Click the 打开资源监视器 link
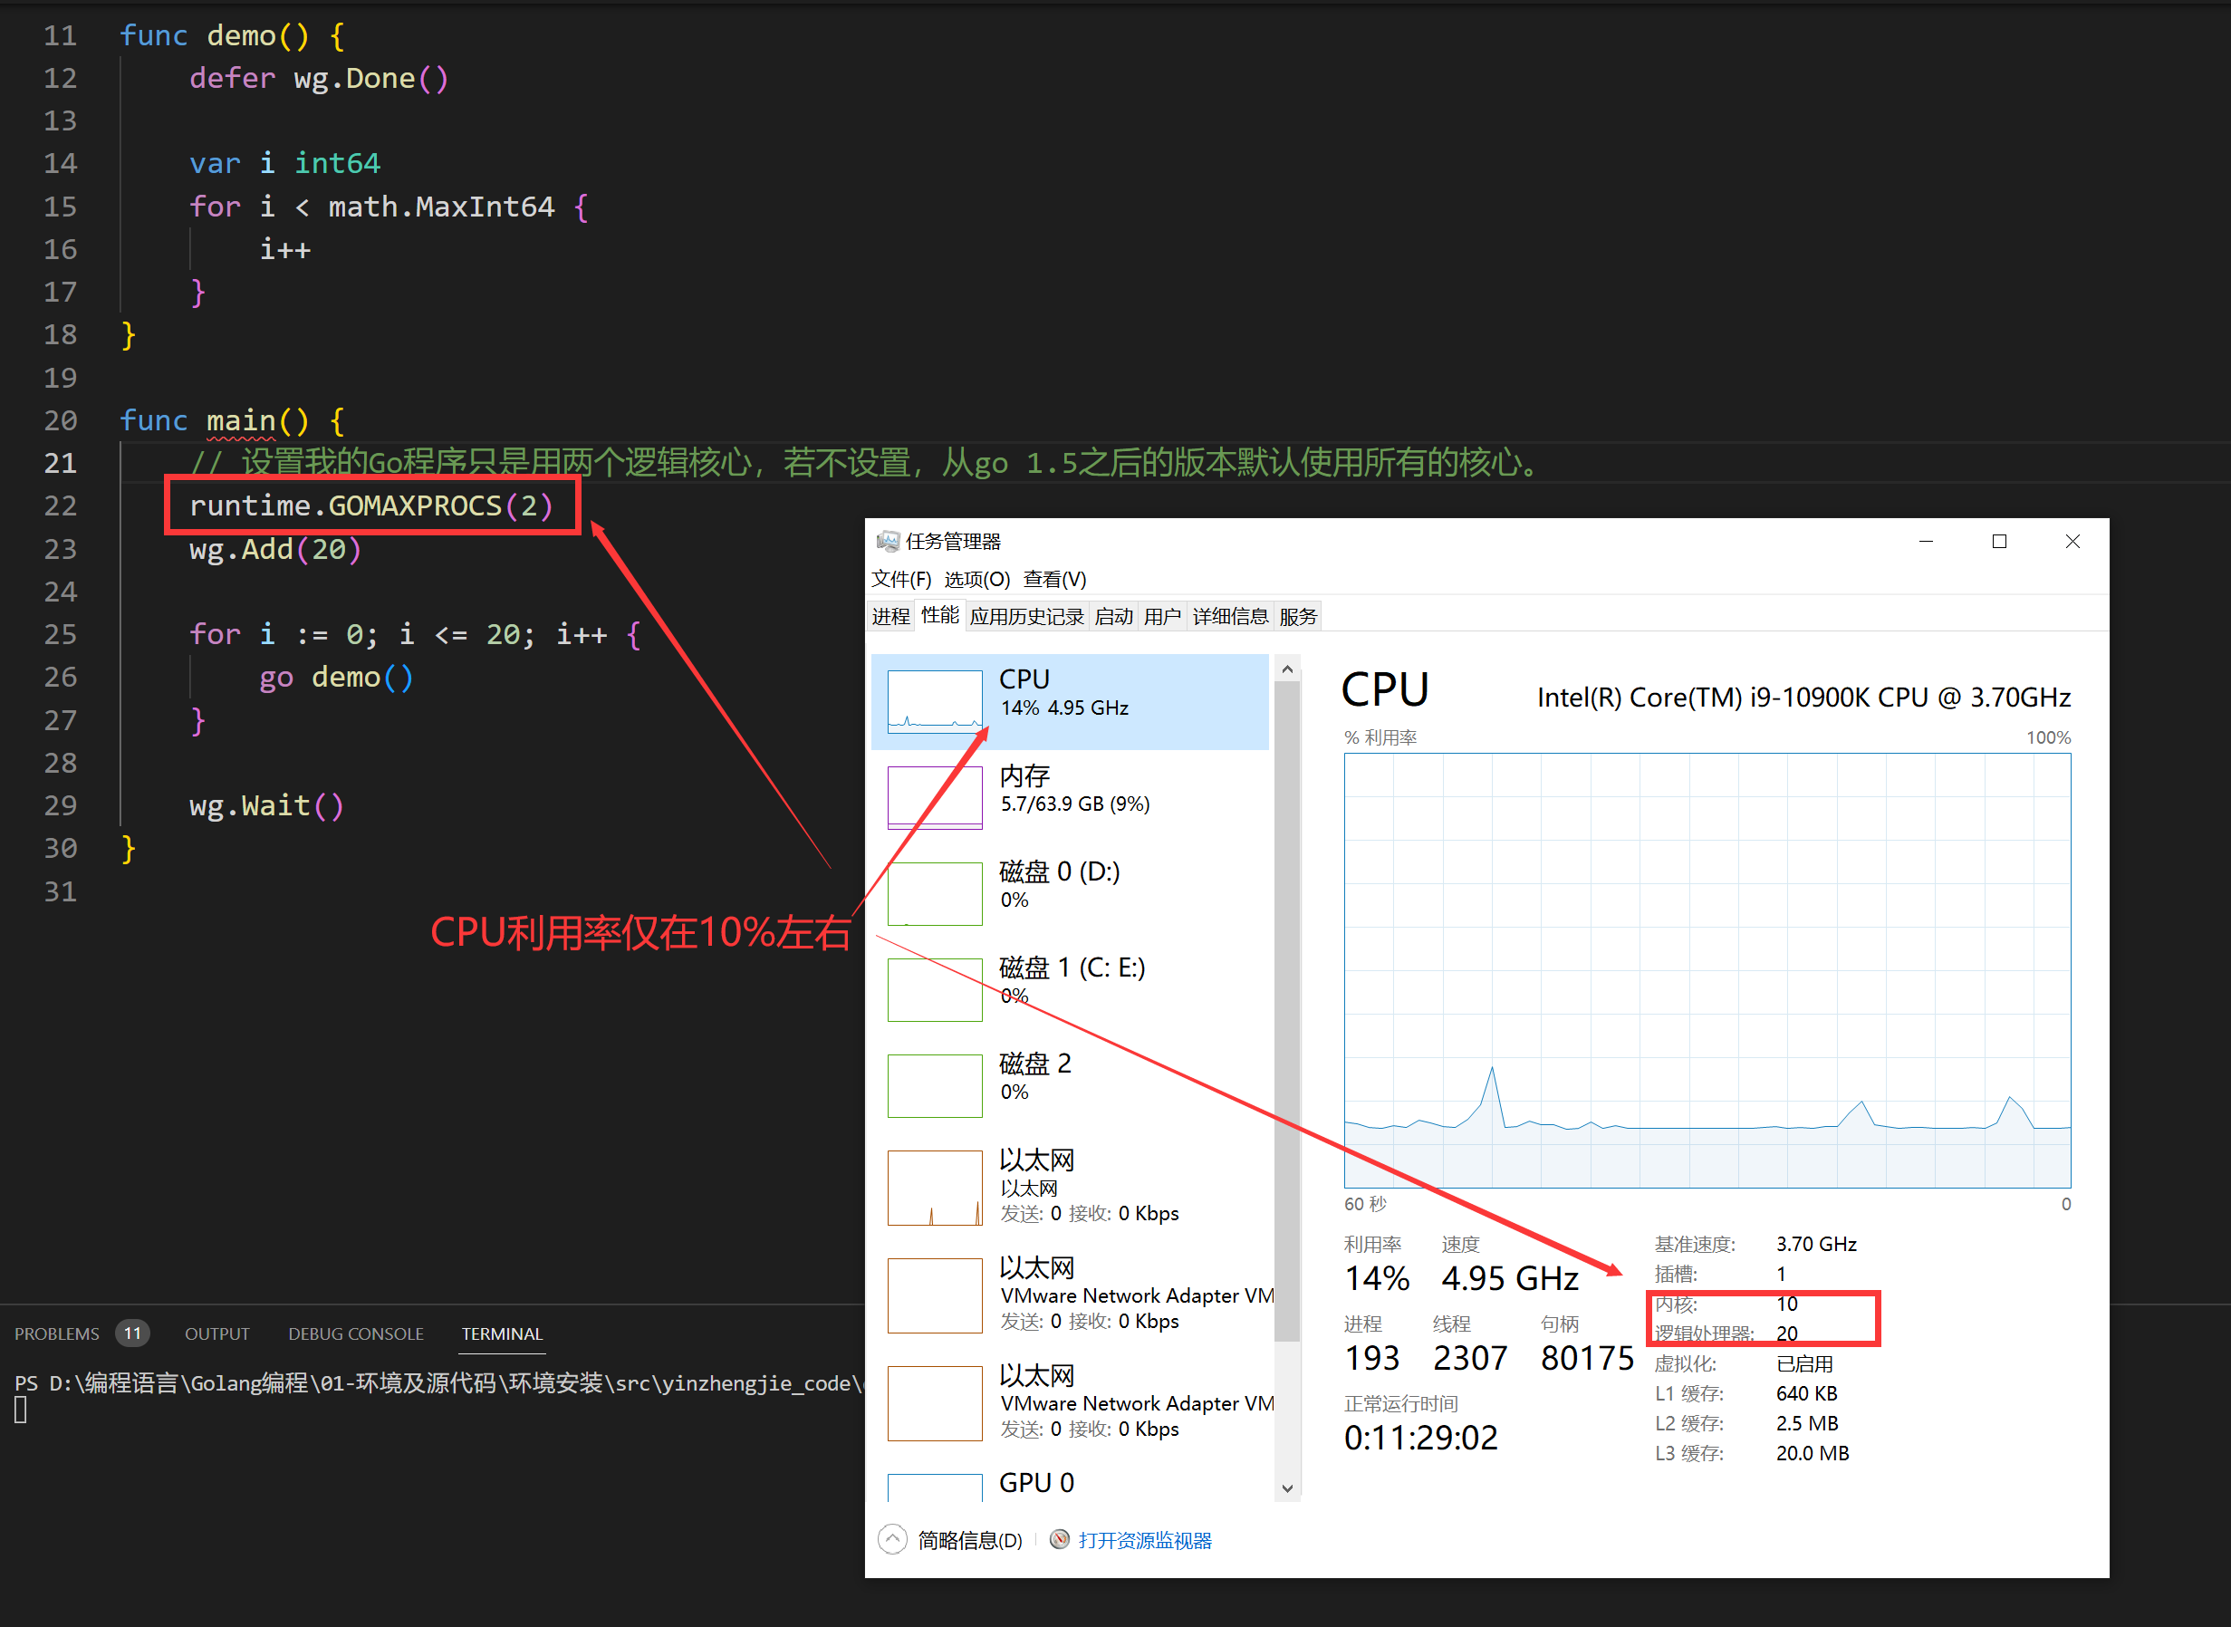The height and width of the screenshot is (1627, 2231). [x=1145, y=1540]
